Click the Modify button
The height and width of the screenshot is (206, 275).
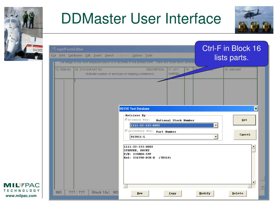tap(205, 193)
